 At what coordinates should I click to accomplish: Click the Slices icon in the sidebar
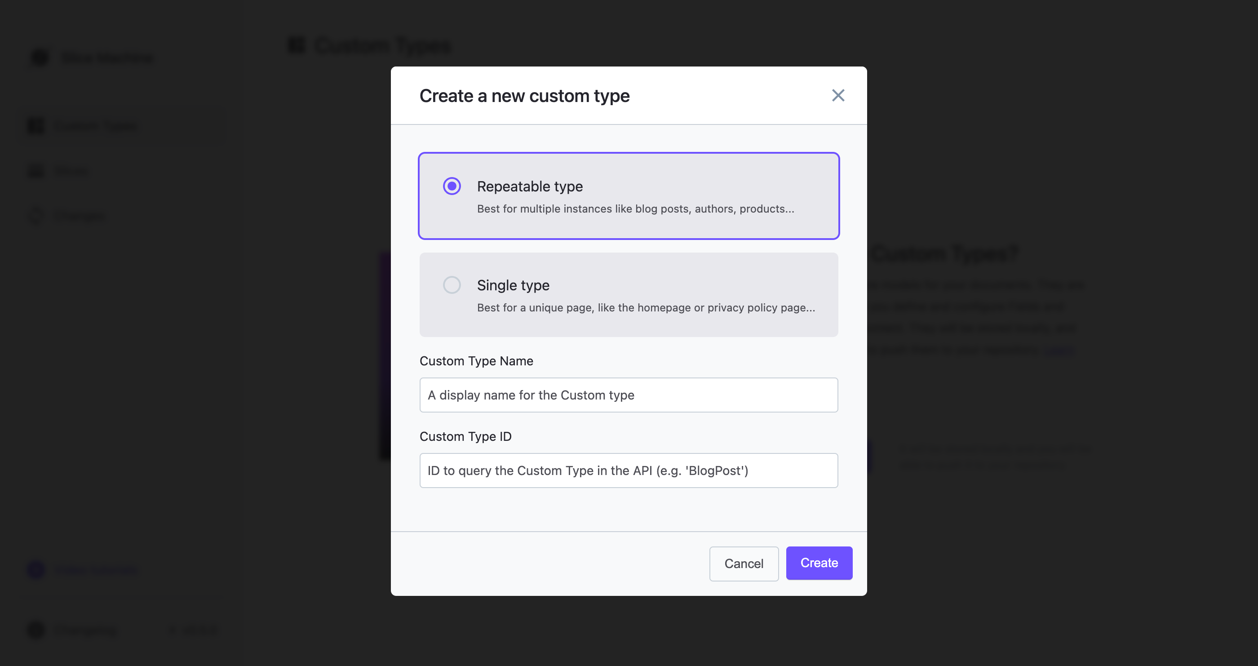click(x=35, y=170)
